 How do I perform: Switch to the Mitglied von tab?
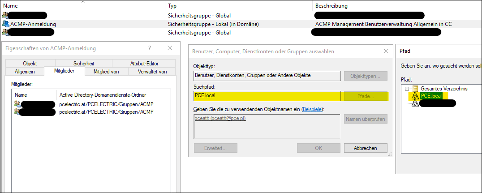(106, 71)
